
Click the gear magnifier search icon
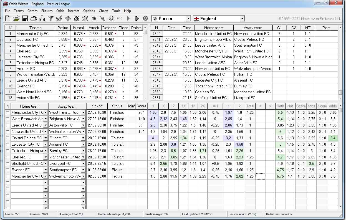pyautogui.click(x=111, y=19)
